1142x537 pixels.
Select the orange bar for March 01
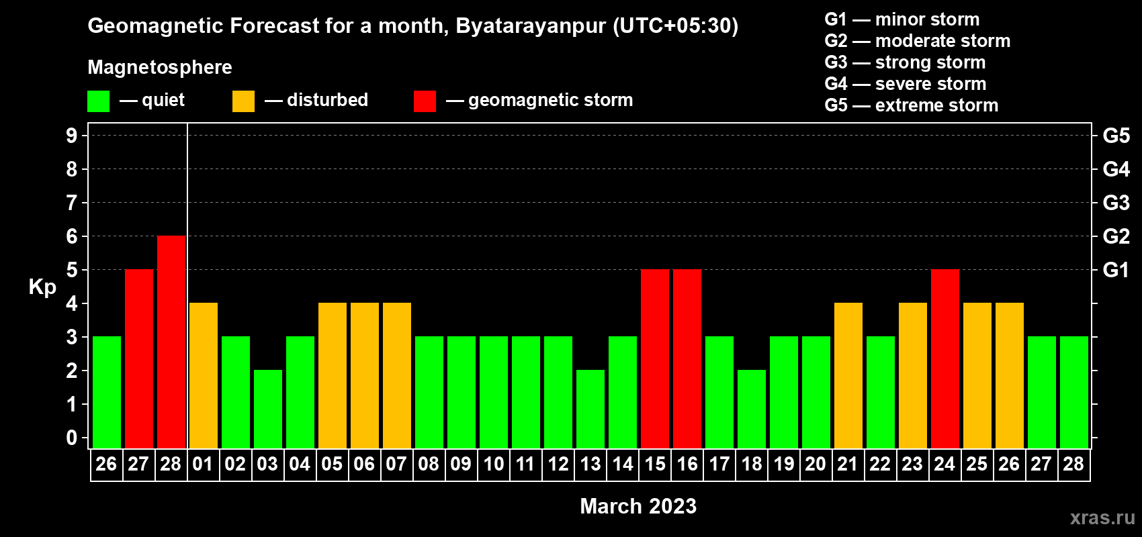204,375
